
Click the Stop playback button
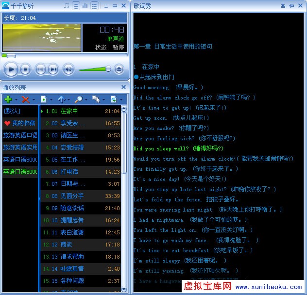(26, 69)
